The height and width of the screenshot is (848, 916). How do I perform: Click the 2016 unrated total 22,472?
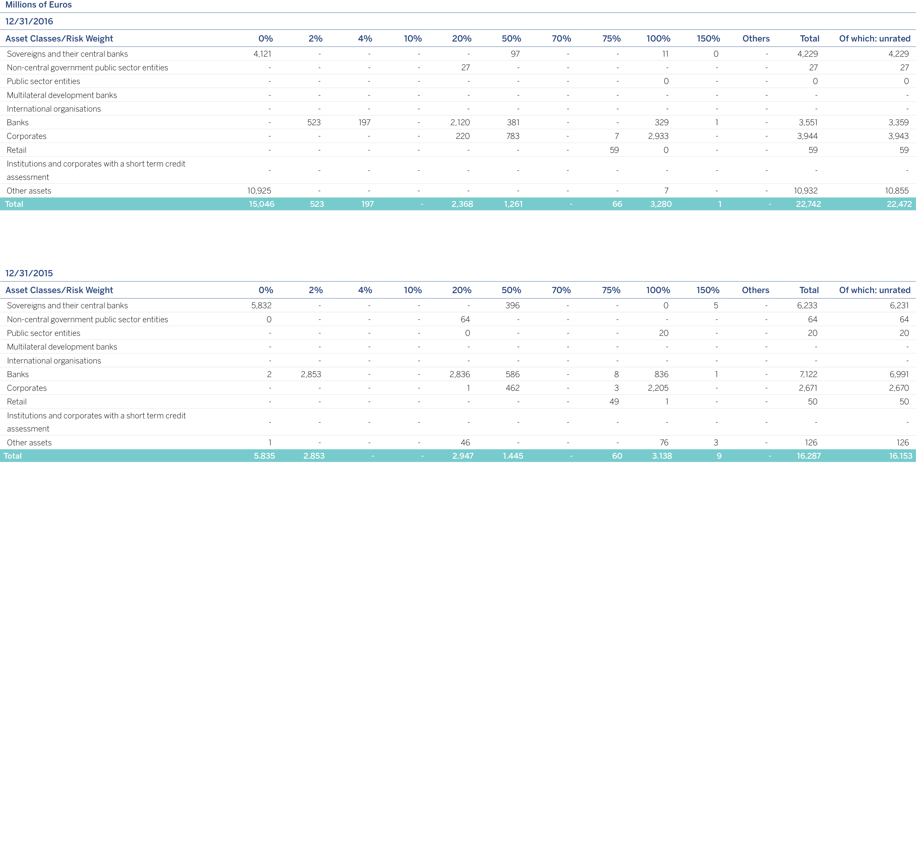[899, 205]
